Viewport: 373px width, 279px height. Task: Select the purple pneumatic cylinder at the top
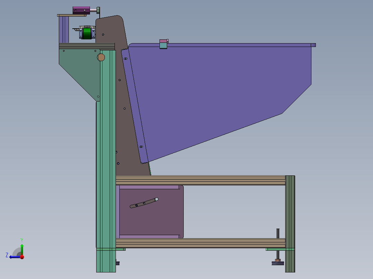[81, 10]
